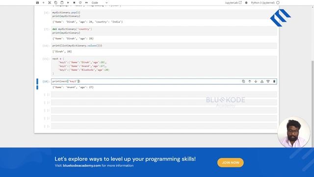Viewport: 314px width, 177px height.
Task: Interrupt the kernel with stop icon
Action: click(74, 2)
